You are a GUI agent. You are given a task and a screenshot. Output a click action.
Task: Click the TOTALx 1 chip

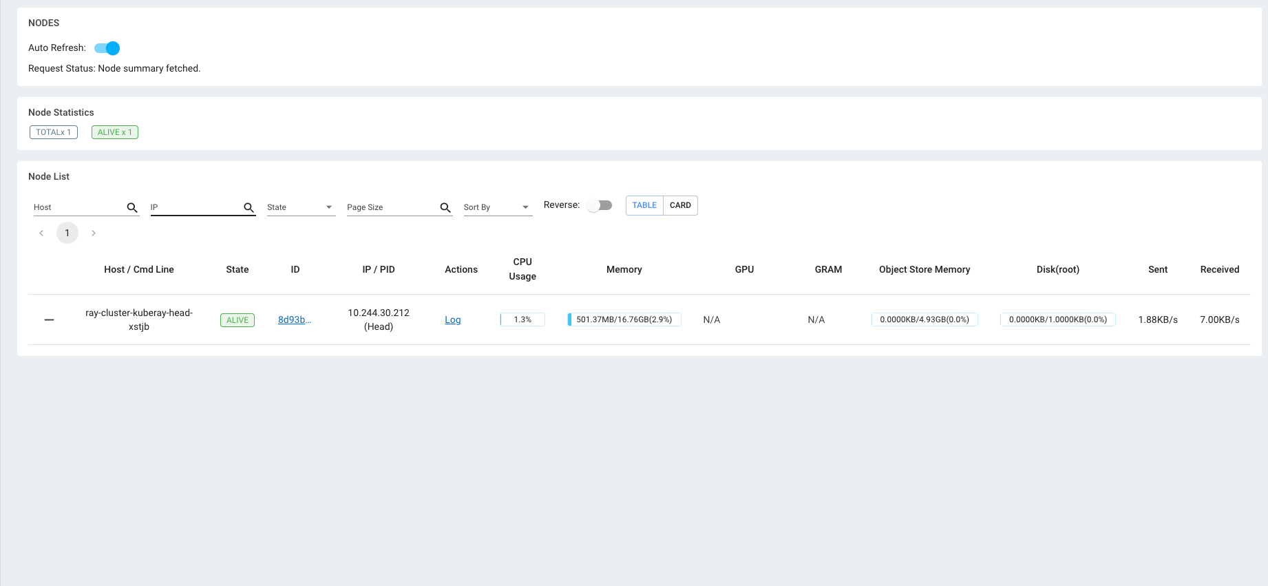pos(54,132)
